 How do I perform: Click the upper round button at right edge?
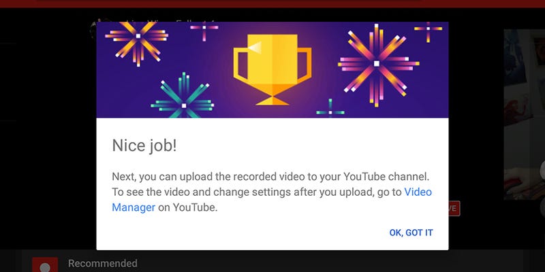click(542, 170)
